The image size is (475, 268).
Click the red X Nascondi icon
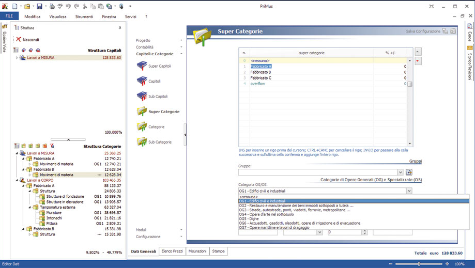click(x=19, y=39)
